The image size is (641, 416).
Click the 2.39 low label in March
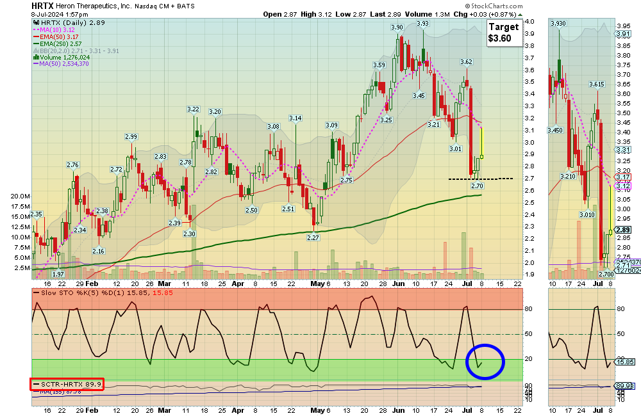point(174,223)
